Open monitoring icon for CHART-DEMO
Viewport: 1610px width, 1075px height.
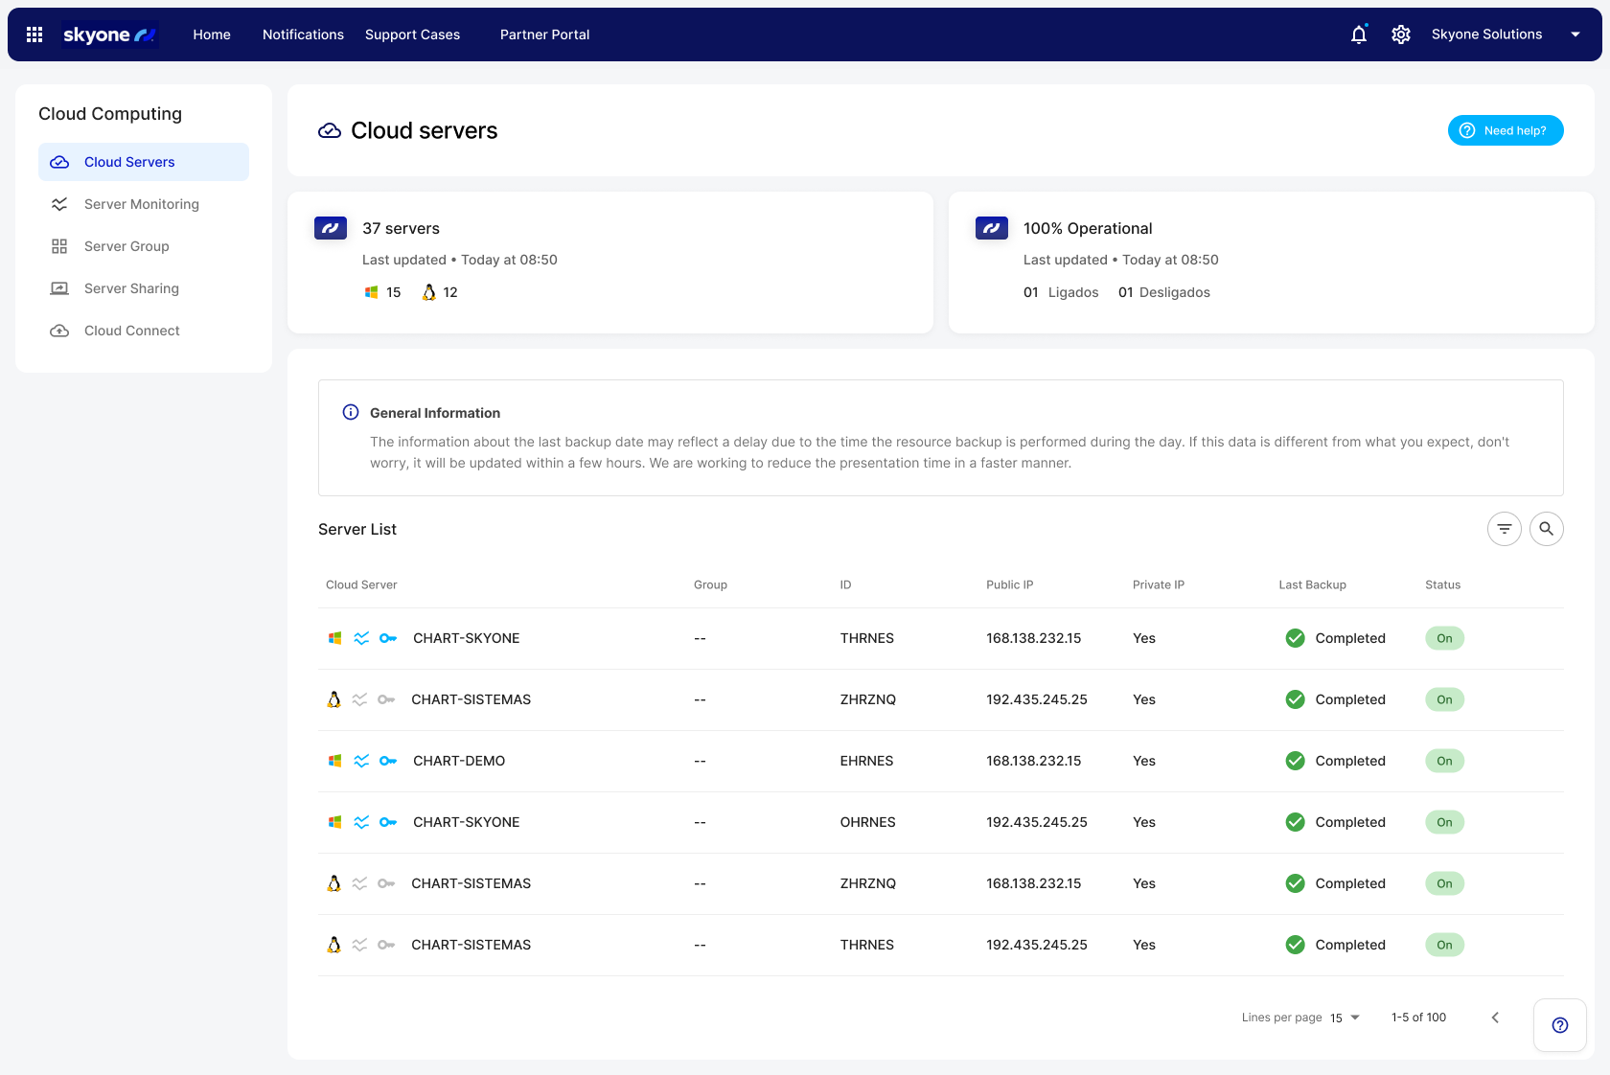pyautogui.click(x=361, y=761)
